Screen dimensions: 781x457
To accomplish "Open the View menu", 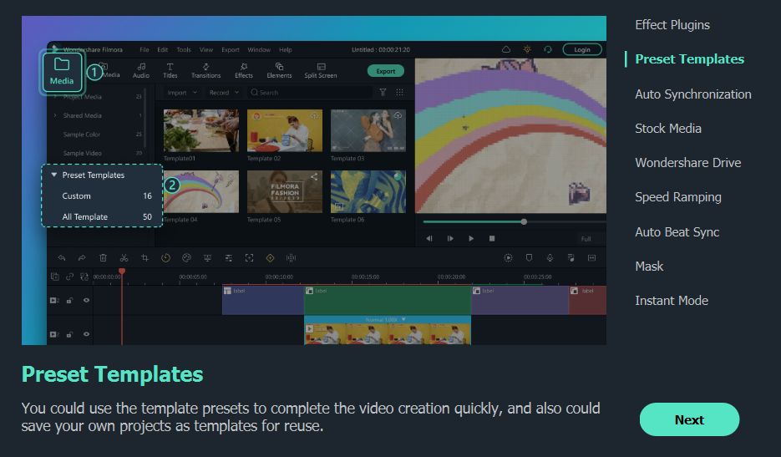I will pyautogui.click(x=206, y=50).
